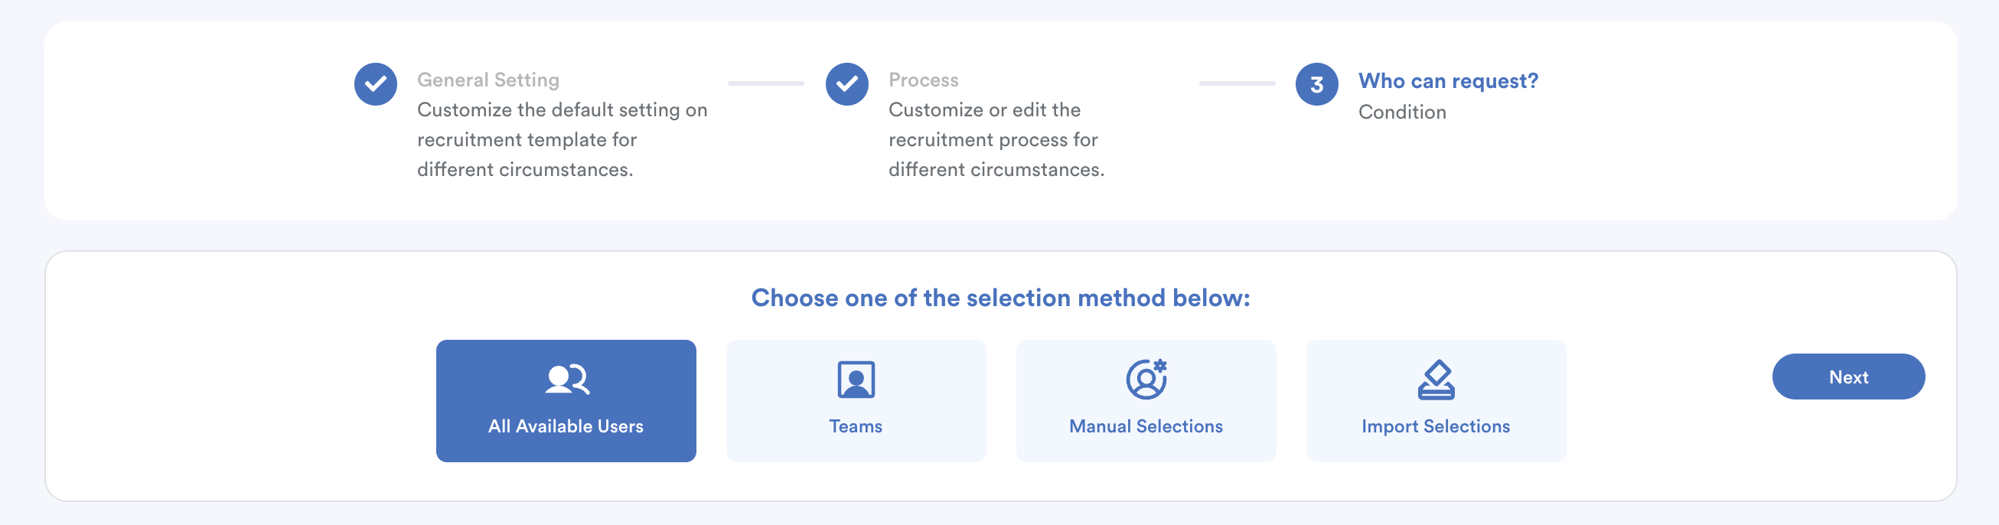Click the Teams portrait icon
Viewport: 1999px width, 525px height.
tap(855, 380)
